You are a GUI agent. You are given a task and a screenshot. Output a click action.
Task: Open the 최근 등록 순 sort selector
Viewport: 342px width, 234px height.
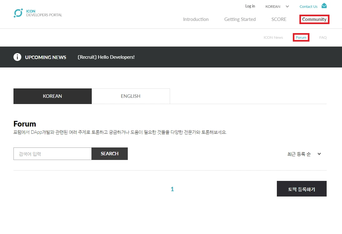coord(304,154)
